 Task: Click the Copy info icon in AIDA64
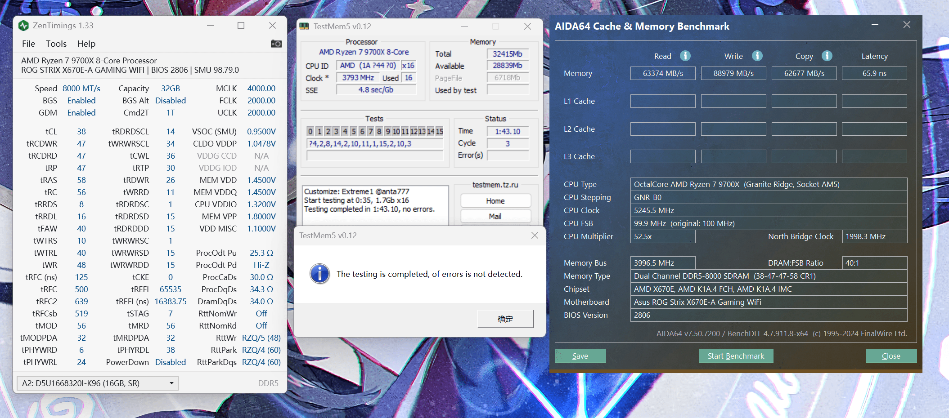click(x=827, y=56)
